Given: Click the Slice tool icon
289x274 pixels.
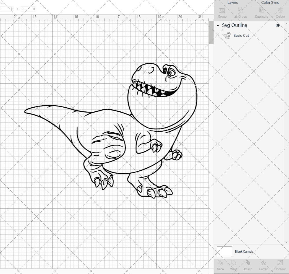Looking at the screenshot, I should [220, 263].
